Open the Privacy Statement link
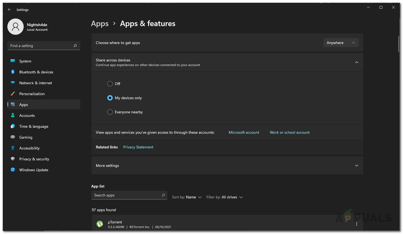The width and height of the screenshot is (403, 234). [138, 147]
